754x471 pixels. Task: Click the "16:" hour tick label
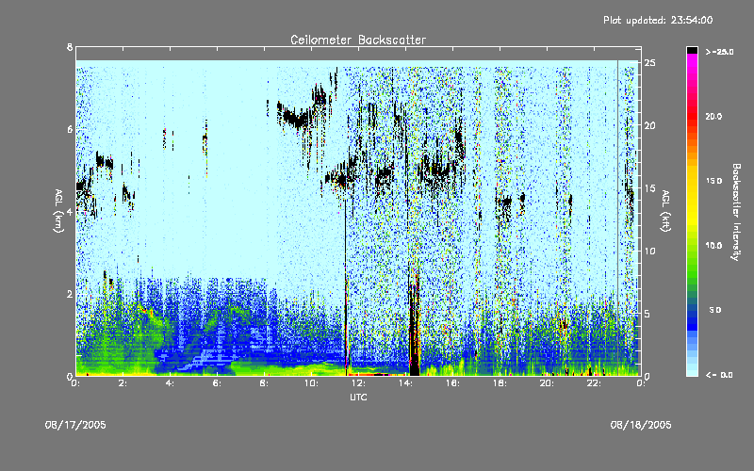click(452, 383)
